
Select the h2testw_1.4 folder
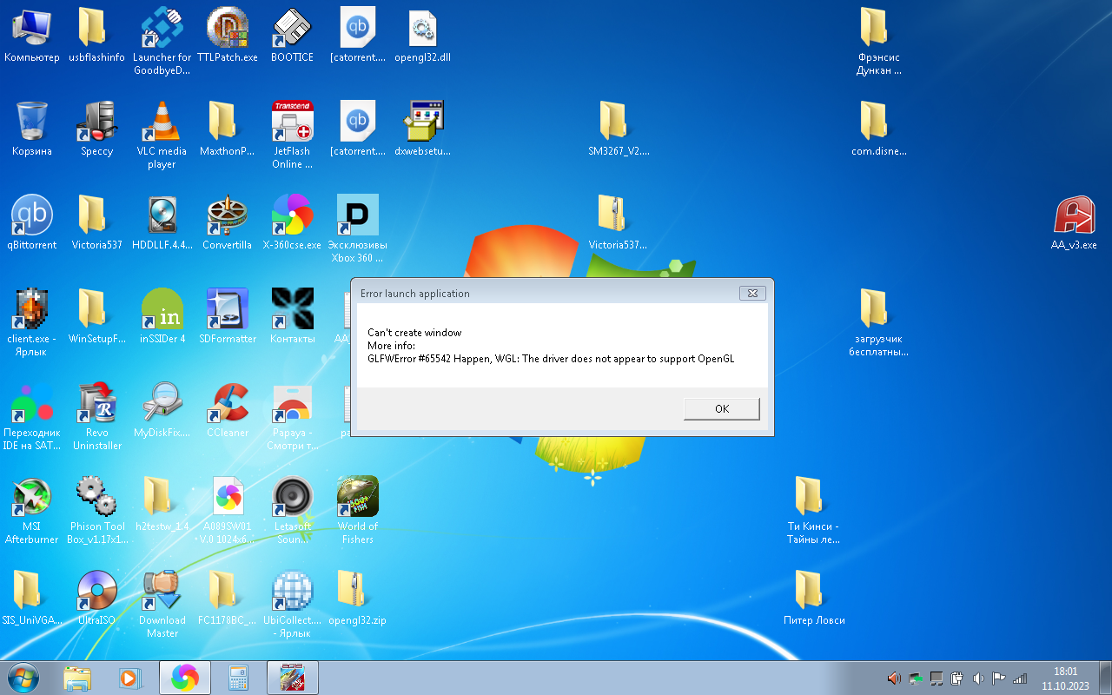162,505
